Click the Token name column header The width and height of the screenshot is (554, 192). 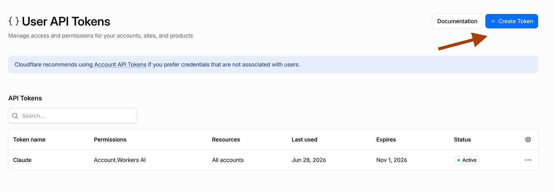29,140
